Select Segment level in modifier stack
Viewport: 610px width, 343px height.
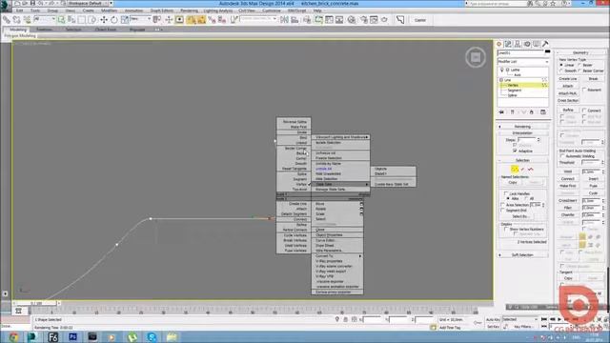click(515, 91)
